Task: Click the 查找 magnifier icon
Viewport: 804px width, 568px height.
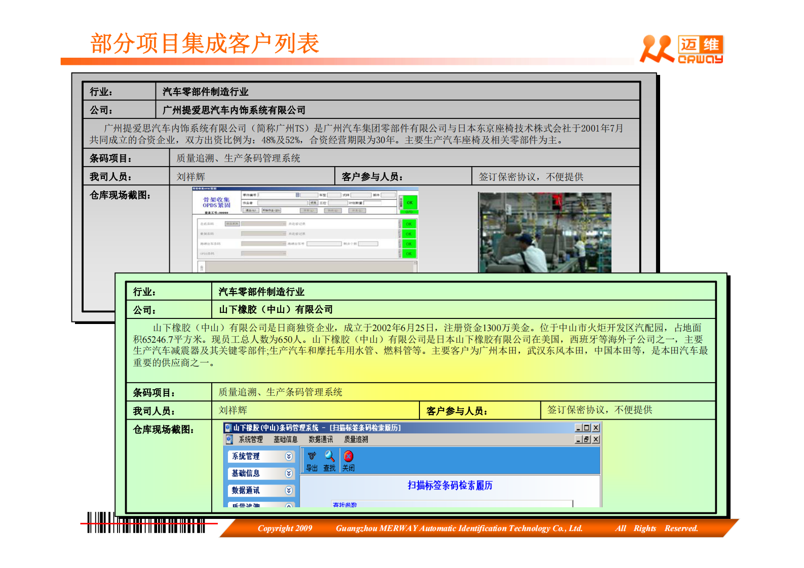Action: click(x=329, y=456)
